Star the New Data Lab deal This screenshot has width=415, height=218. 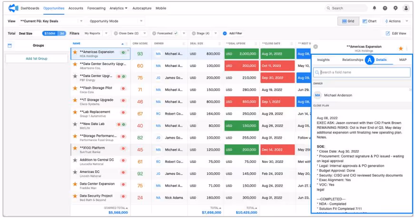coord(75,124)
